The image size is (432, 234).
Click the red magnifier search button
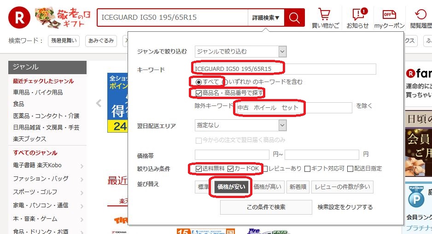[x=294, y=18]
